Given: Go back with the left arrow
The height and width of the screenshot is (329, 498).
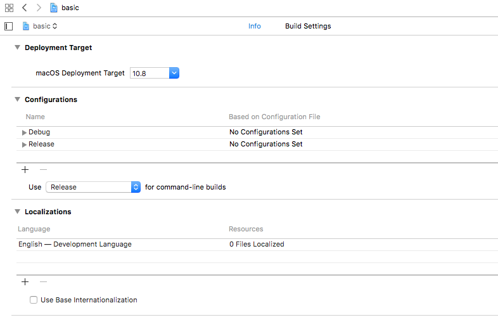Looking at the screenshot, I should point(24,8).
